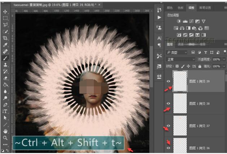Open the Actions panel play icon
Viewport: 227px width, 154px height.
159,18
